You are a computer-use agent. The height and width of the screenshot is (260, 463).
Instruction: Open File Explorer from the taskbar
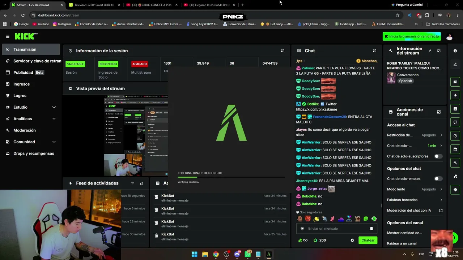205,254
